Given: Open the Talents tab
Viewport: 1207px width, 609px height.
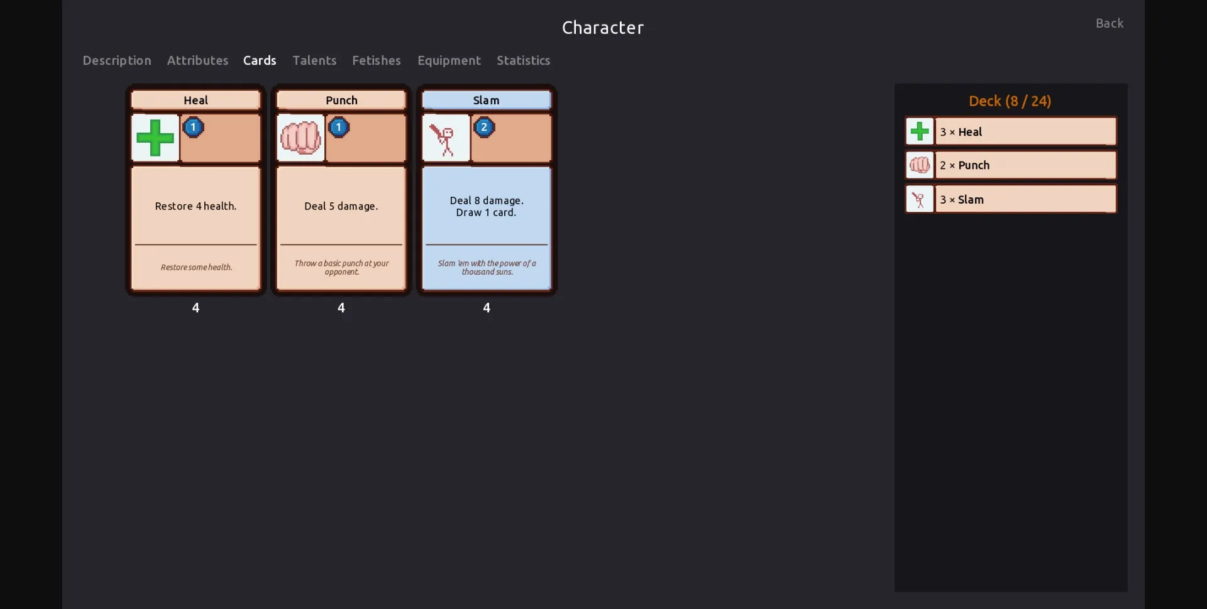Looking at the screenshot, I should [x=314, y=60].
